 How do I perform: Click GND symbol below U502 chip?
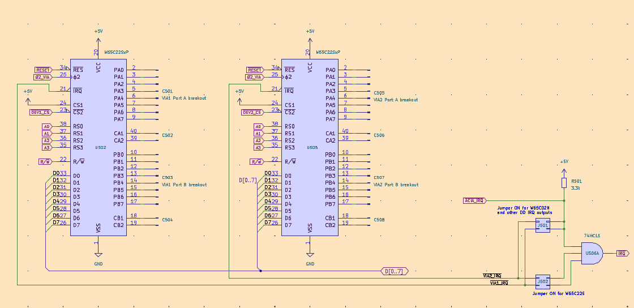(x=98, y=254)
